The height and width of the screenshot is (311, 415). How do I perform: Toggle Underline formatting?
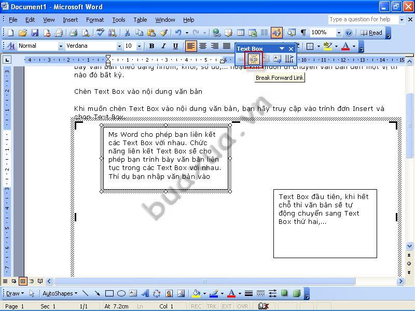[175, 46]
